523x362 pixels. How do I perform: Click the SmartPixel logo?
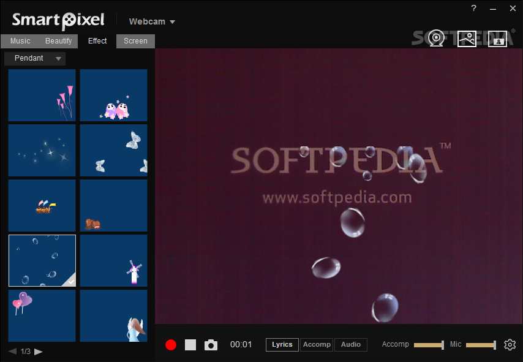pyautogui.click(x=58, y=21)
